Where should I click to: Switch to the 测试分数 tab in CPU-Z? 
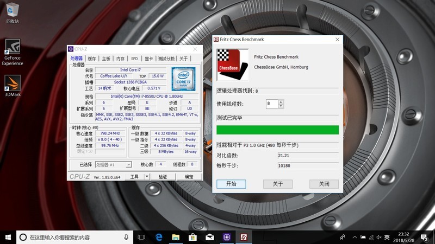coord(166,59)
